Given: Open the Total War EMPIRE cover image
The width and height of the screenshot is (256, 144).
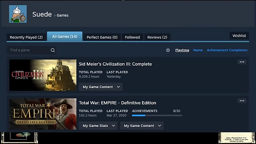Looking at the screenshot, I should coord(43,114).
